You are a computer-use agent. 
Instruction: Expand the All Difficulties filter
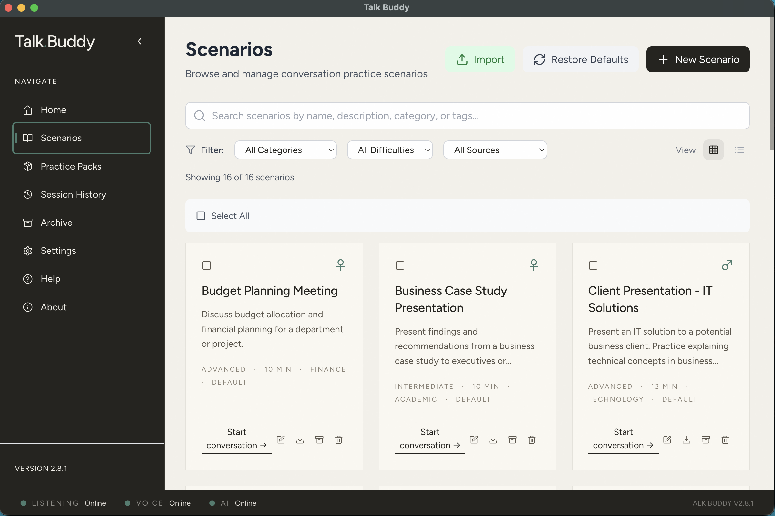390,150
